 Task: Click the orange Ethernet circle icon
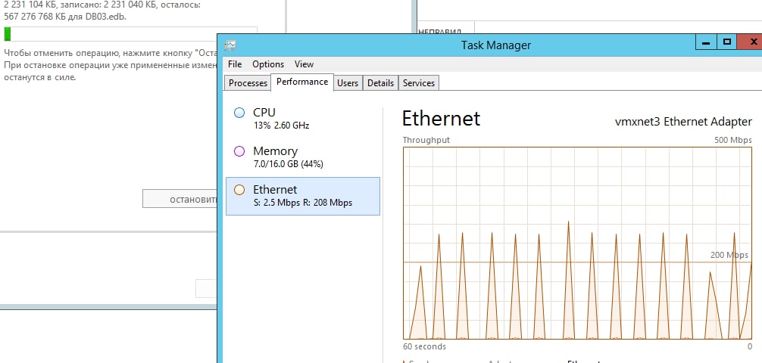(x=239, y=190)
